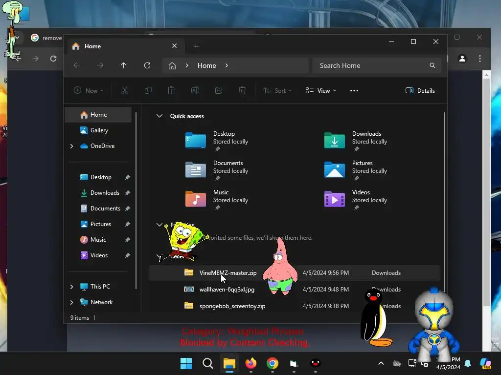Screen dimensions: 501x375
Task: Click Home breadcrumb in the address bar
Action: coord(207,65)
